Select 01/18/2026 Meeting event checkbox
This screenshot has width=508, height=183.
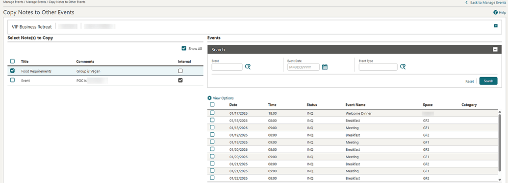(x=212, y=127)
